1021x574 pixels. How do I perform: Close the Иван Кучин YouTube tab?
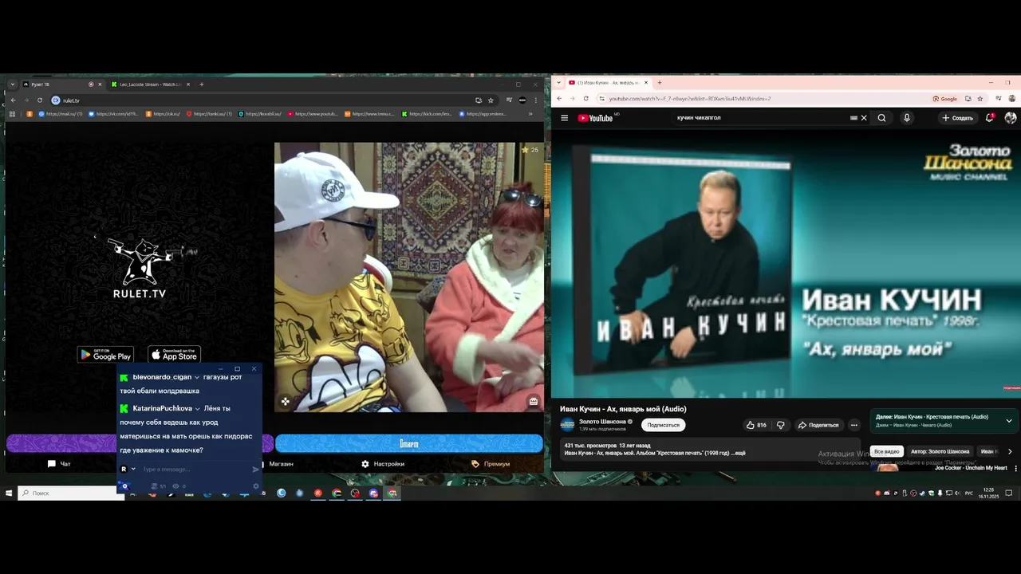click(646, 83)
